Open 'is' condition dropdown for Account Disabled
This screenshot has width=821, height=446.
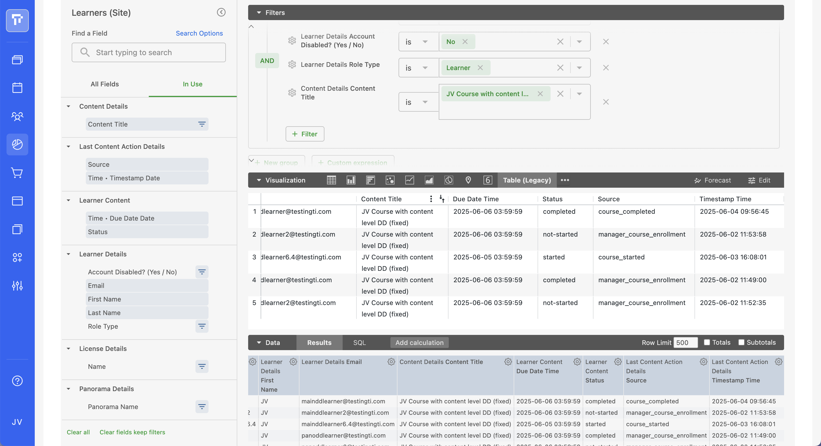click(x=418, y=42)
